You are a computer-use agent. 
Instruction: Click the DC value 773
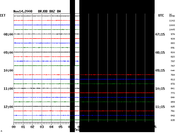pos(173,93)
